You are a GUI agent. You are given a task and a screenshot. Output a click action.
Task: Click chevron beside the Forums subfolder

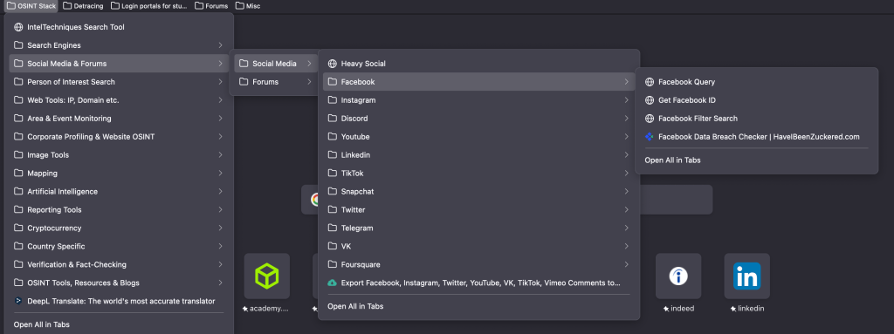pyautogui.click(x=310, y=81)
